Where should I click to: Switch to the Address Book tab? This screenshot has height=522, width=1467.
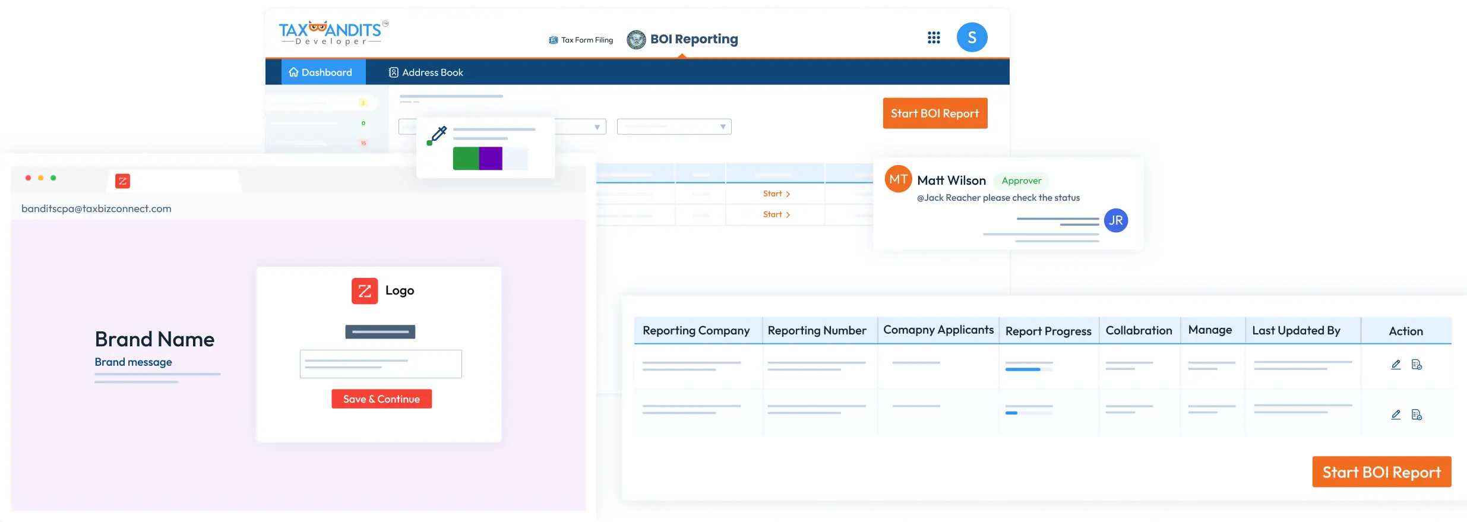426,72
